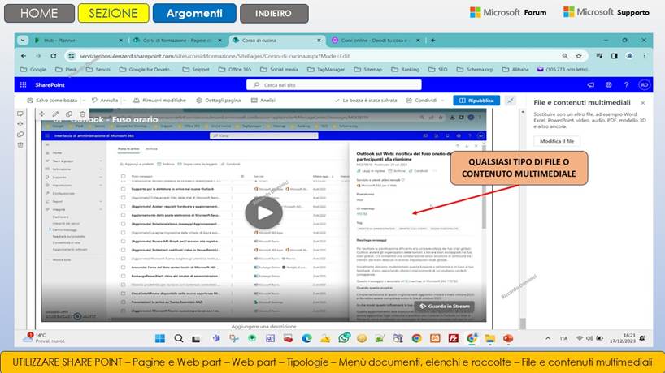Click the yellow SEZIONE button
The height and width of the screenshot is (373, 665).
point(113,13)
